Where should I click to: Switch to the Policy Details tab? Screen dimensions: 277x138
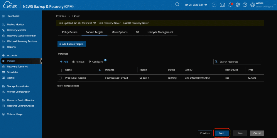[x=70, y=32]
